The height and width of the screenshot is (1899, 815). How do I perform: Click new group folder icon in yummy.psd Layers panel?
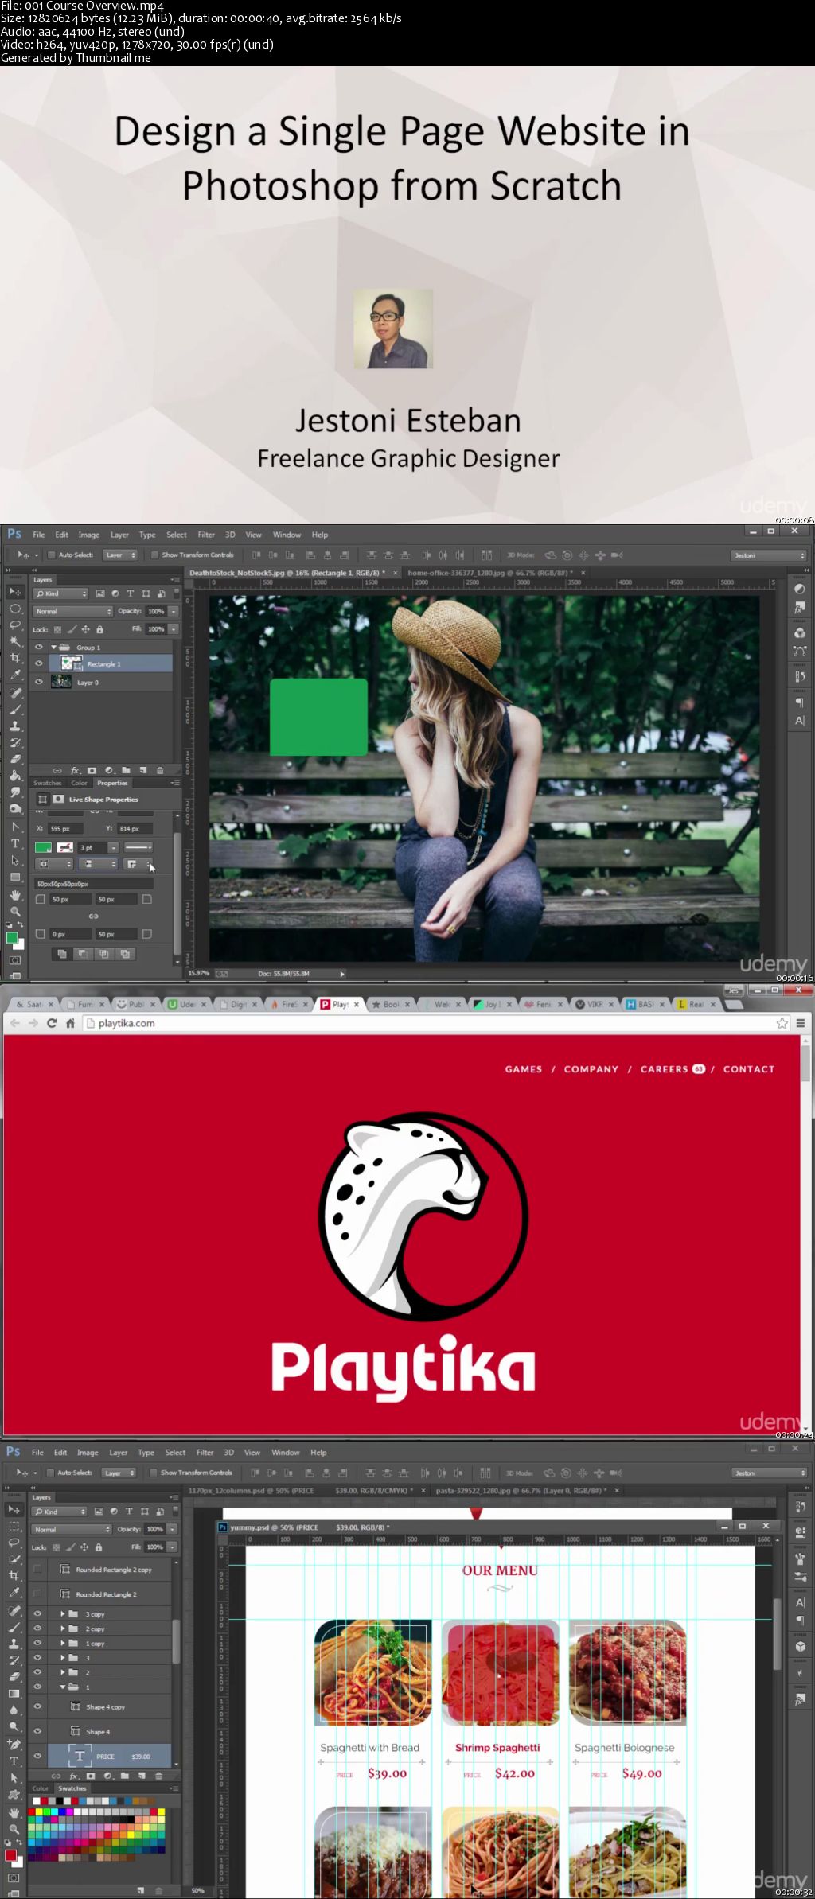(125, 1776)
